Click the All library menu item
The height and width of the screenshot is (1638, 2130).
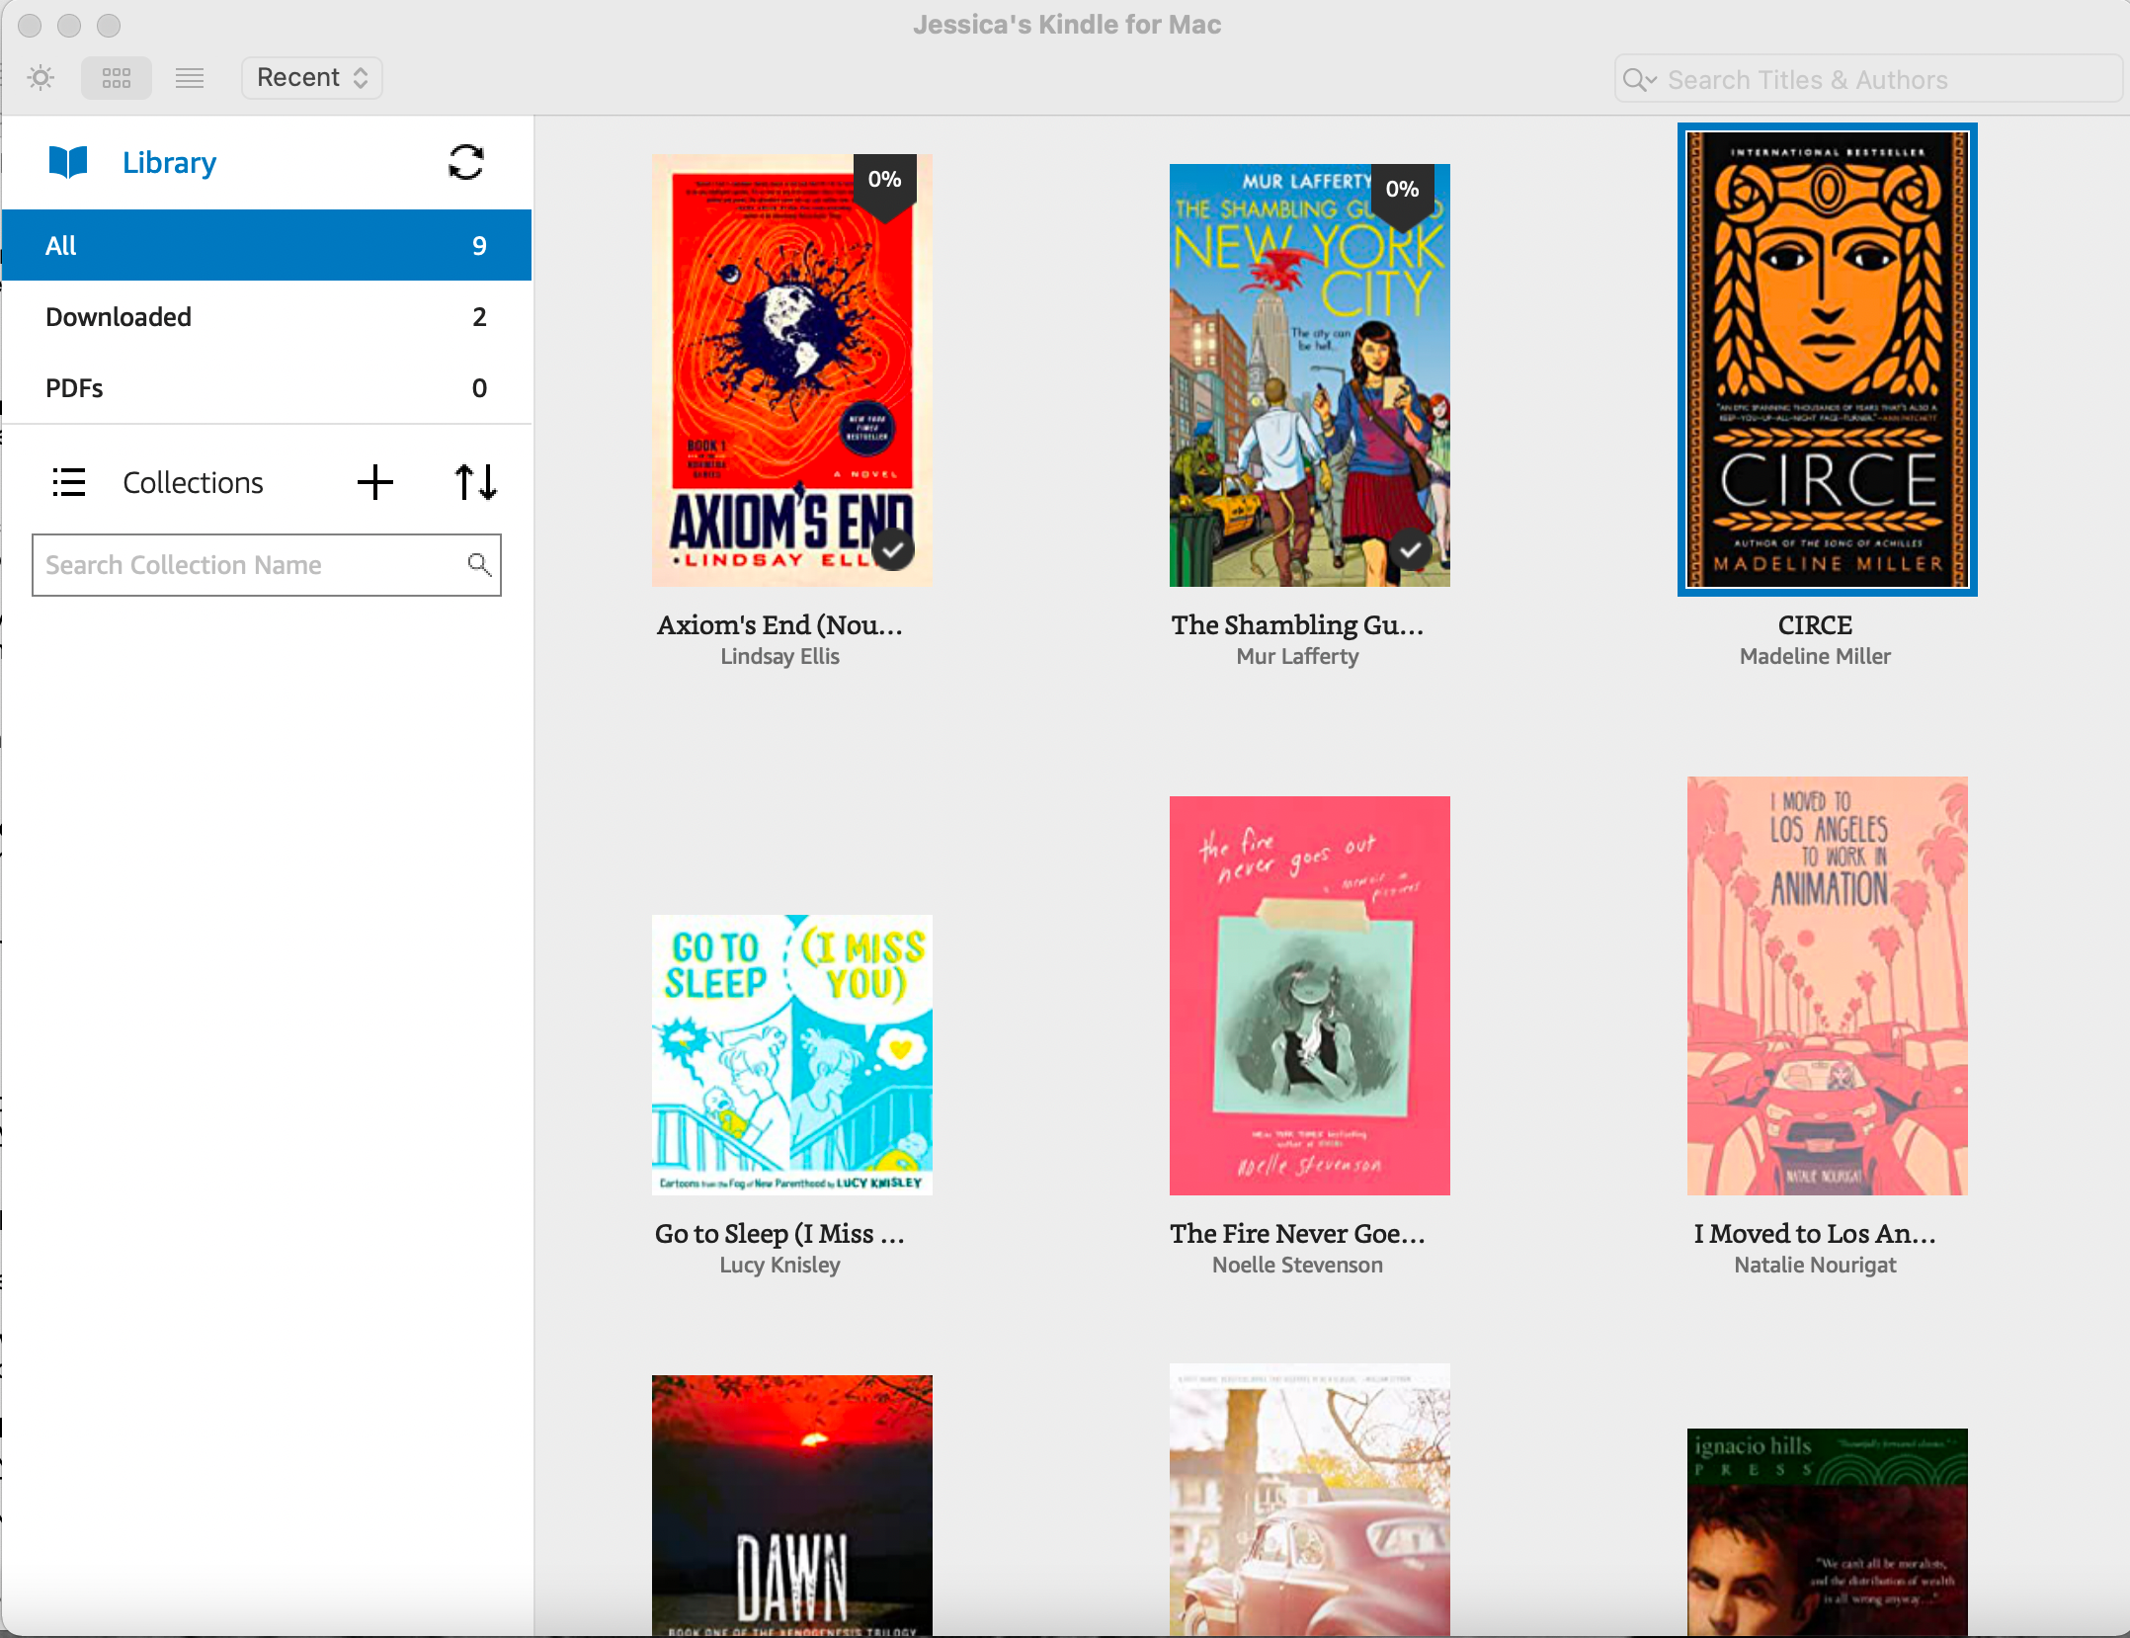click(265, 244)
